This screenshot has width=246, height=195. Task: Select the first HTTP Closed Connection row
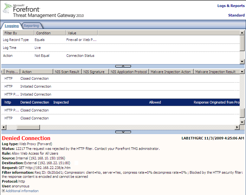[120, 78]
